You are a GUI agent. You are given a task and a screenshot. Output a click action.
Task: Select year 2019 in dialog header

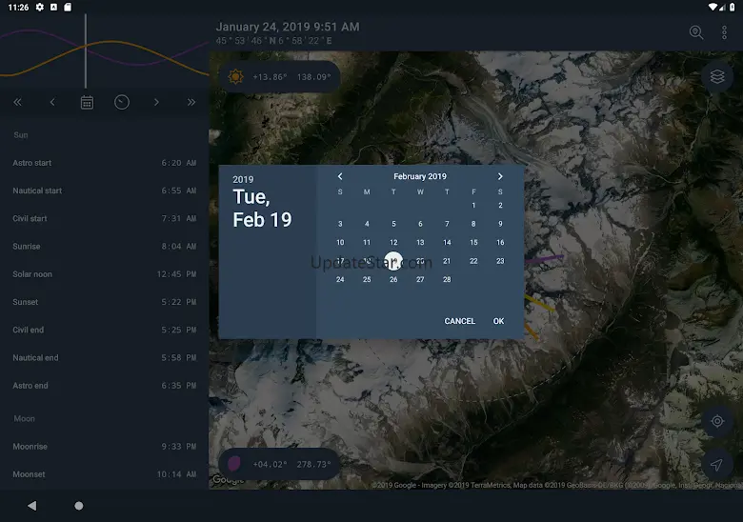pyautogui.click(x=243, y=179)
